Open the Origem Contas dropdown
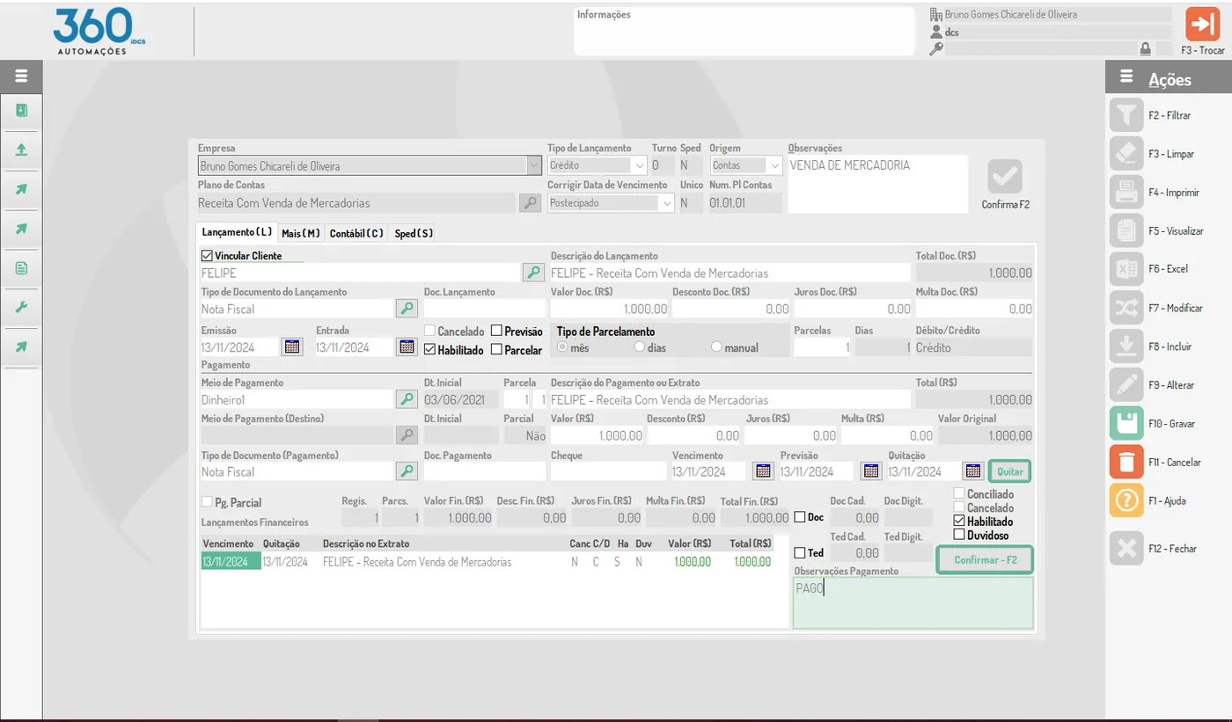Image resolution: width=1232 pixels, height=722 pixels. 774,165
